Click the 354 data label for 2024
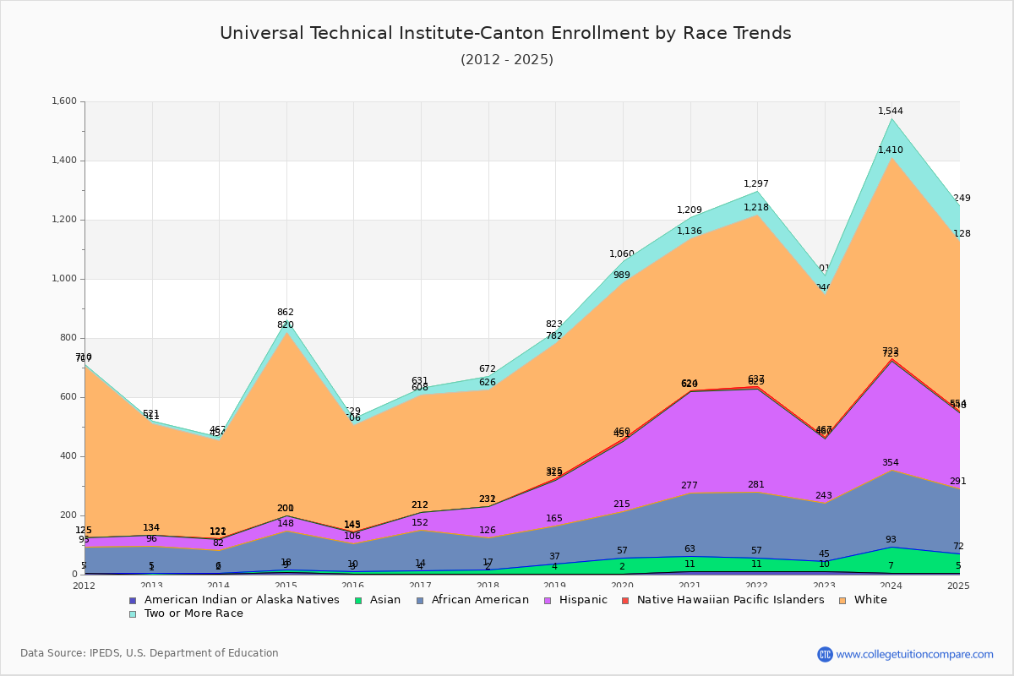Viewport: 1014px width, 676px height. click(x=891, y=463)
